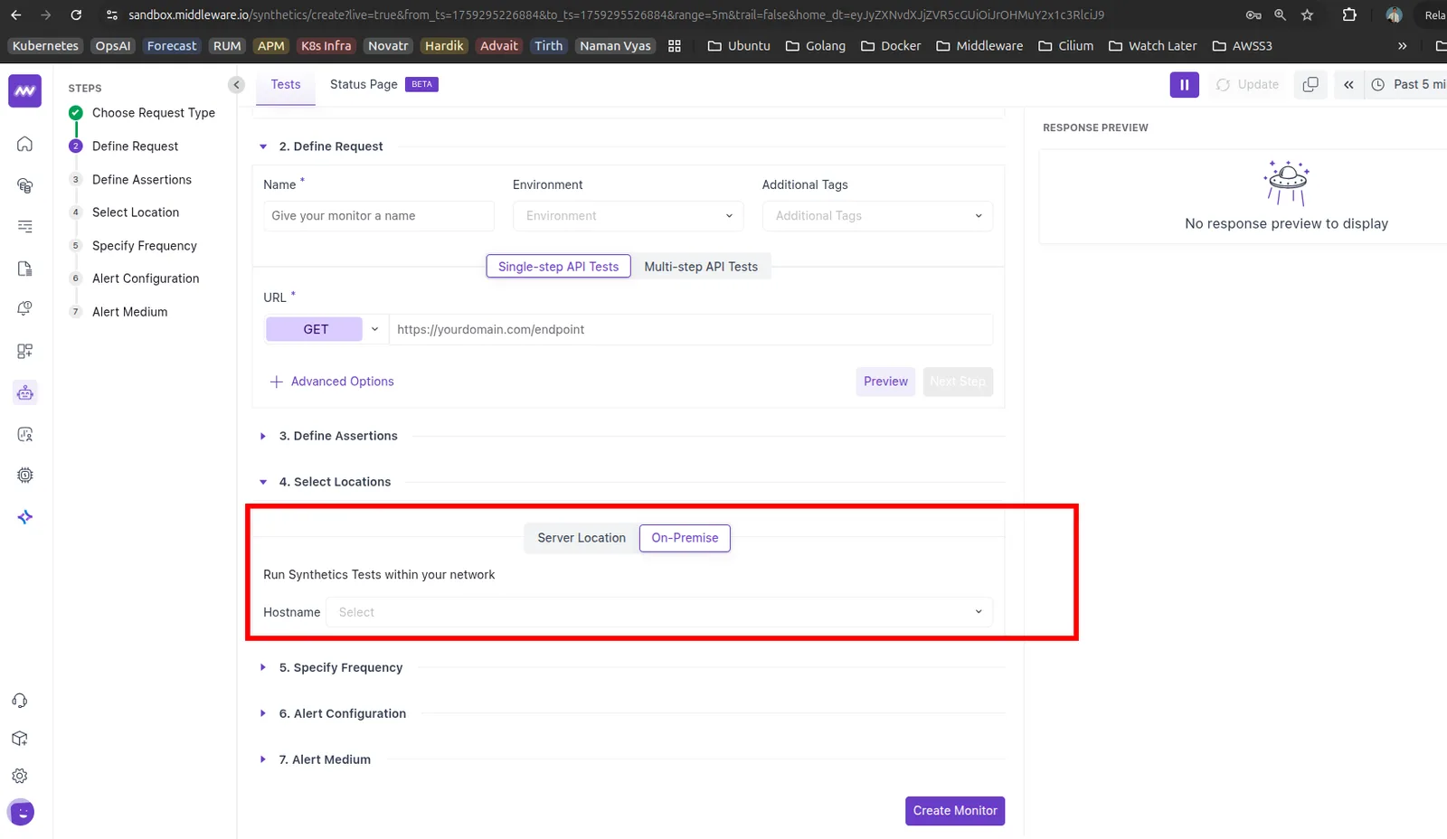This screenshot has width=1447, height=839.
Task: Click the double-chevron back time icon
Action: click(x=1348, y=84)
